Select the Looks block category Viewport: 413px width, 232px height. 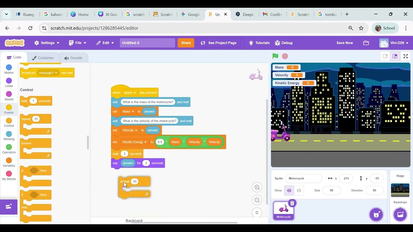9,82
